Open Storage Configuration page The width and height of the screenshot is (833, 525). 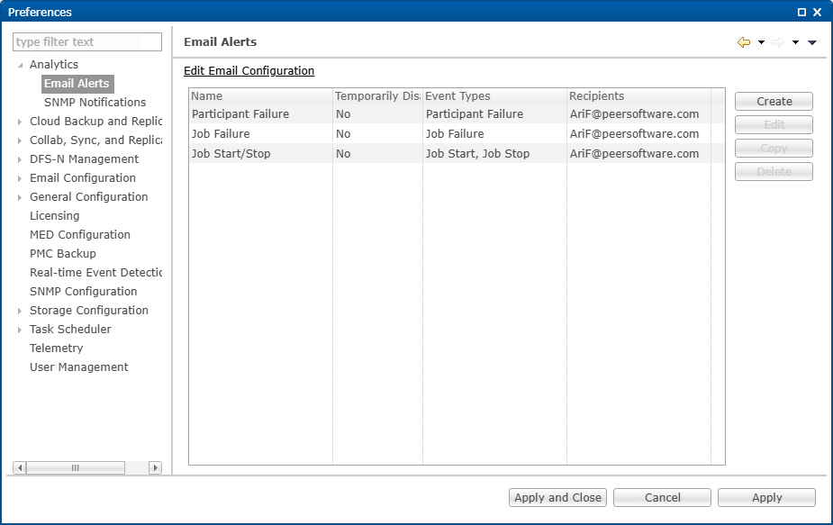89,311
